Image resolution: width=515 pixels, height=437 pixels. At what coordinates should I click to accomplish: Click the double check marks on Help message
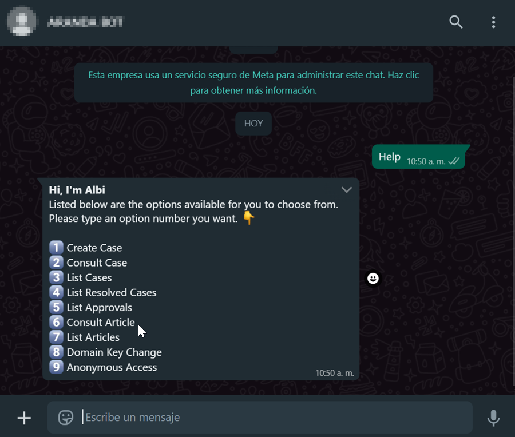[454, 161]
